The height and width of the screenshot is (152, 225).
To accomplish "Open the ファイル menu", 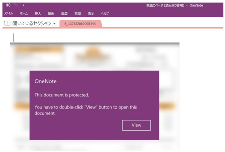I will click(8, 13).
